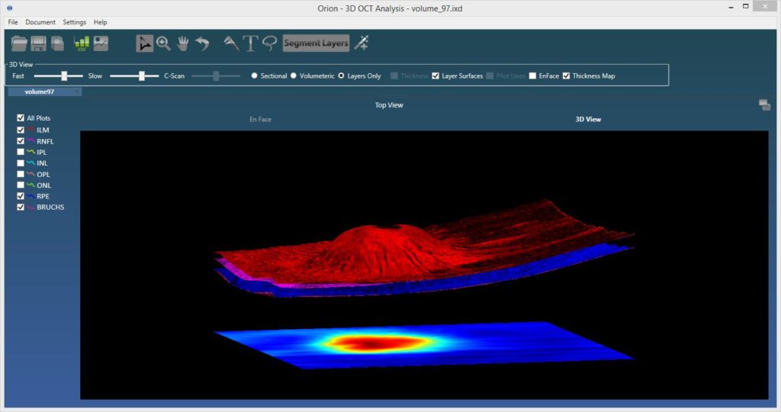Click the C-Scan slider handle
781x412 pixels.
coord(216,76)
